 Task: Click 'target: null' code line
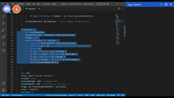point(32,38)
